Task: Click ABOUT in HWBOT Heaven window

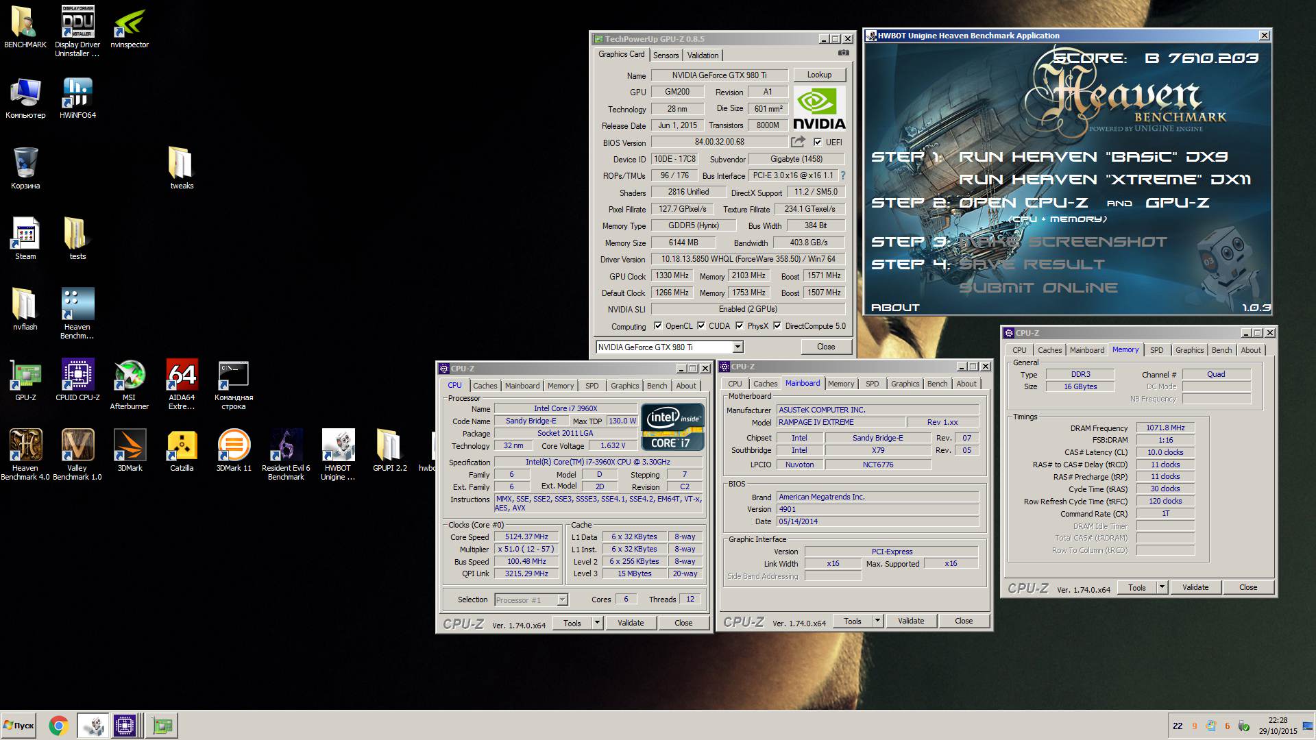Action: [894, 308]
